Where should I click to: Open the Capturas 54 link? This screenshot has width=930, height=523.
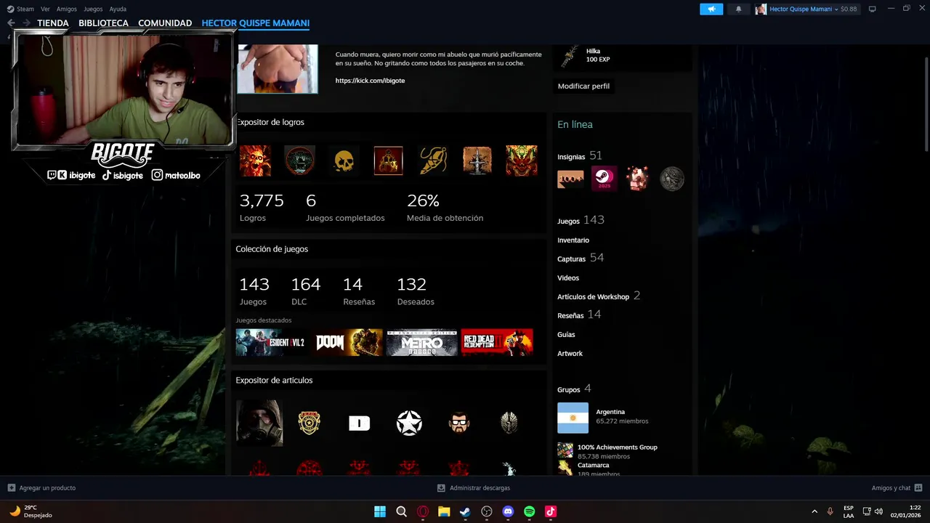pyautogui.click(x=581, y=258)
